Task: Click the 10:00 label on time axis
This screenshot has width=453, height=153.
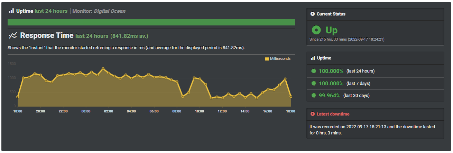Action: tap(200, 111)
